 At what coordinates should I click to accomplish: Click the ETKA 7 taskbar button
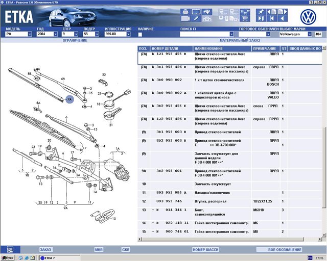[x=59, y=258]
